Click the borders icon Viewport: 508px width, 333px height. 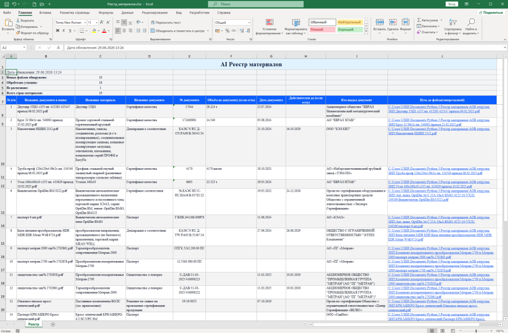[82, 30]
